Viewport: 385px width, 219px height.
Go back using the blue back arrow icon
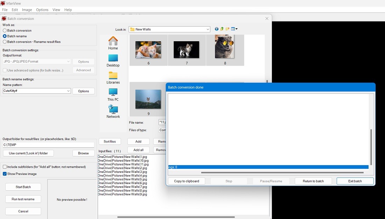click(x=216, y=29)
